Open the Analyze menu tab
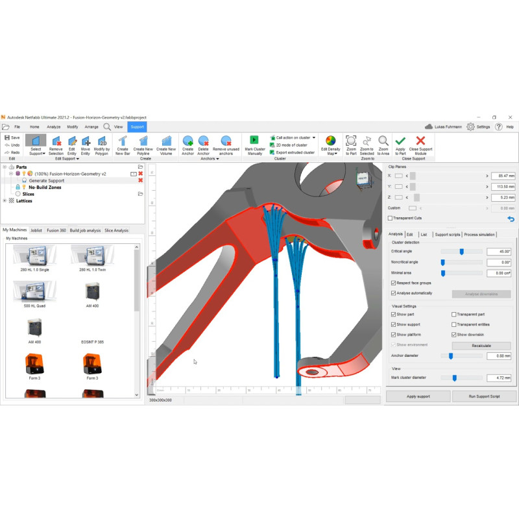The width and height of the screenshot is (519, 519). coord(53,127)
